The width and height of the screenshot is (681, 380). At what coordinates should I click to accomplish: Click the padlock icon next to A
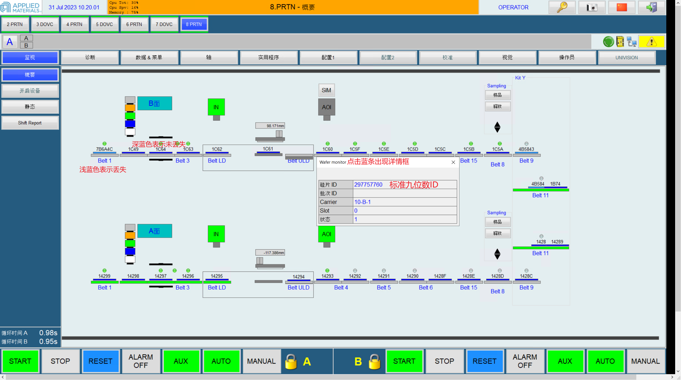pyautogui.click(x=291, y=362)
